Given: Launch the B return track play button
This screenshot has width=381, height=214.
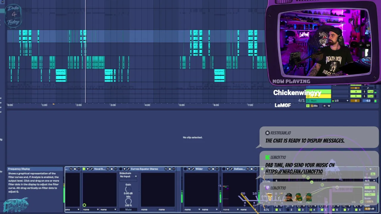Looking at the screenshot, I should [x=308, y=96].
